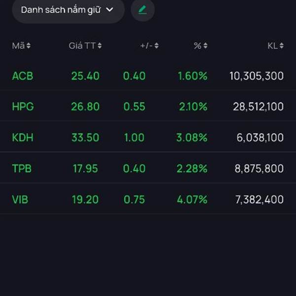Open the HPG stock ticker
The image size is (296, 296).
[x=23, y=107]
